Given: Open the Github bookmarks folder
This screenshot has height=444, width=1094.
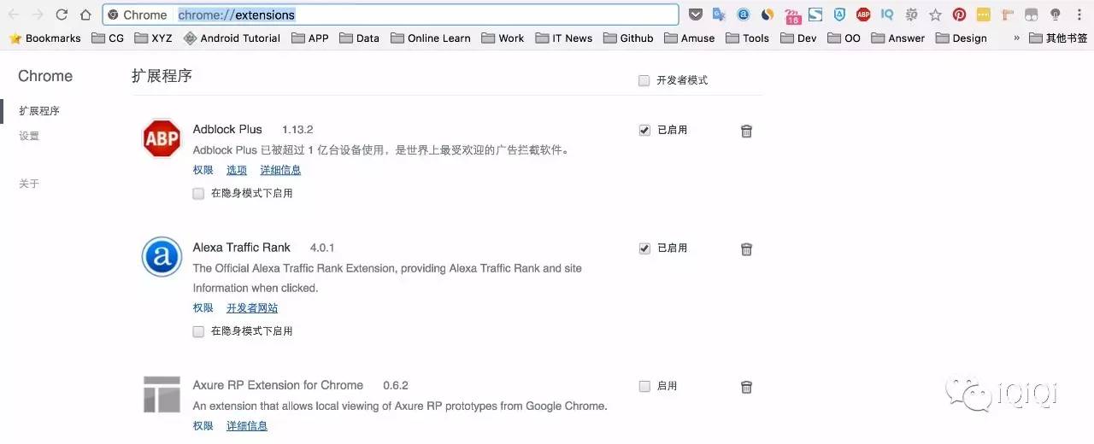Looking at the screenshot, I should click(x=628, y=38).
